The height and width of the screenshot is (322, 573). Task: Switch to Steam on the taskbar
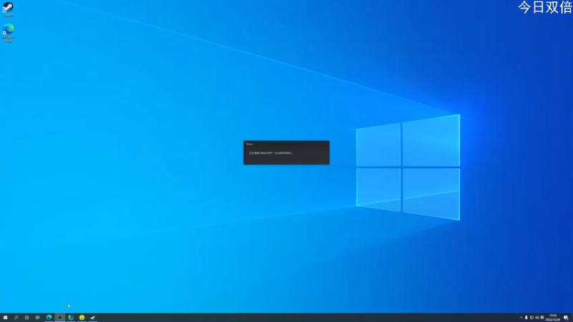click(92, 318)
